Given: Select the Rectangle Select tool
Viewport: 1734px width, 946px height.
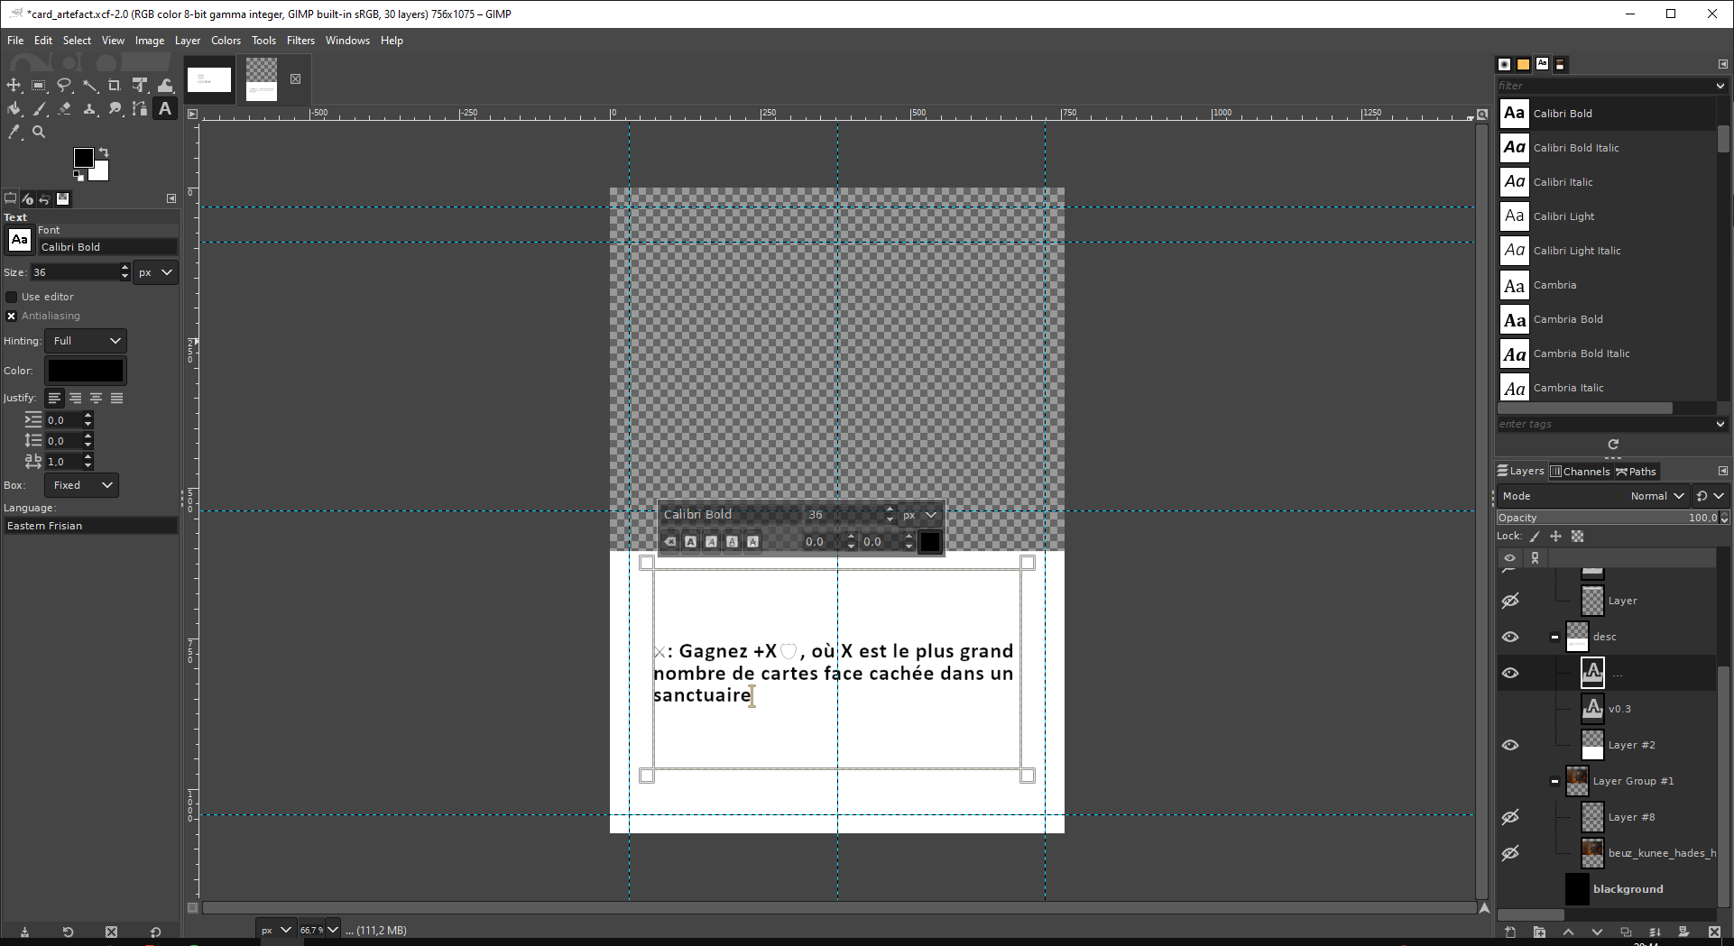Looking at the screenshot, I should [39, 86].
